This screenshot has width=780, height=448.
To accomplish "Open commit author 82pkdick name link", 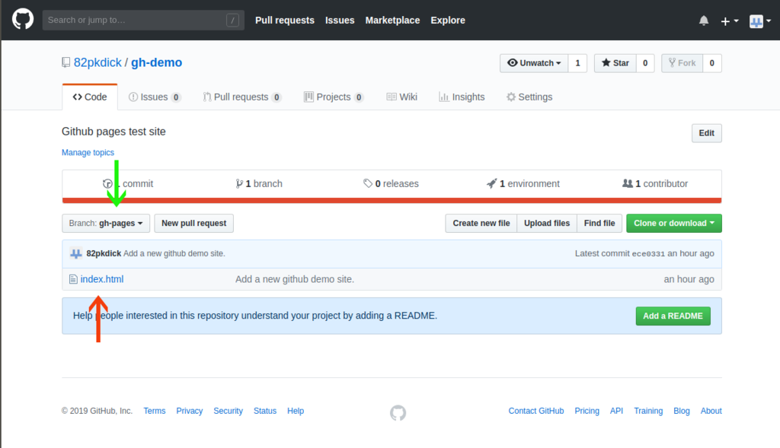I will pyautogui.click(x=104, y=253).
